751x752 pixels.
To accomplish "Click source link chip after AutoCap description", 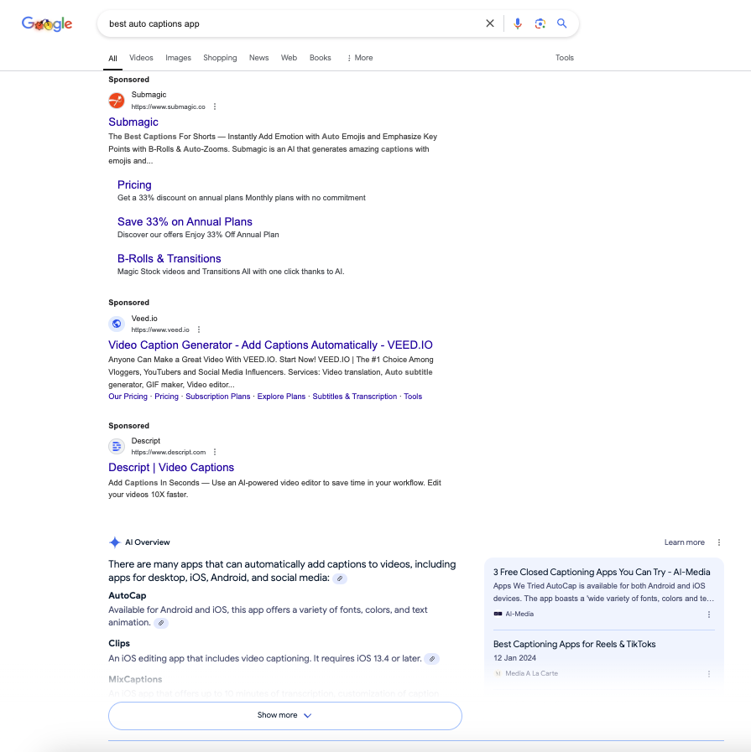I will (x=161, y=623).
